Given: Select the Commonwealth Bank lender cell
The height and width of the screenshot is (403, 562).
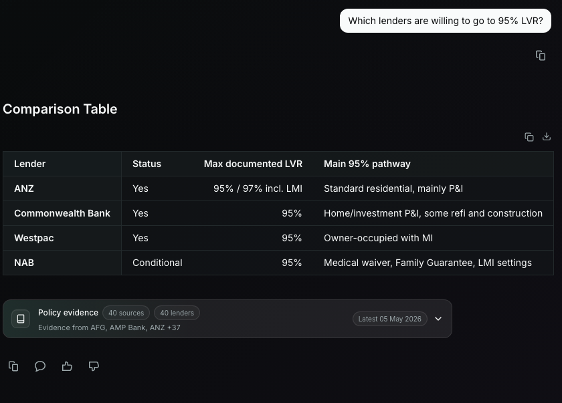Looking at the screenshot, I should click(x=62, y=213).
